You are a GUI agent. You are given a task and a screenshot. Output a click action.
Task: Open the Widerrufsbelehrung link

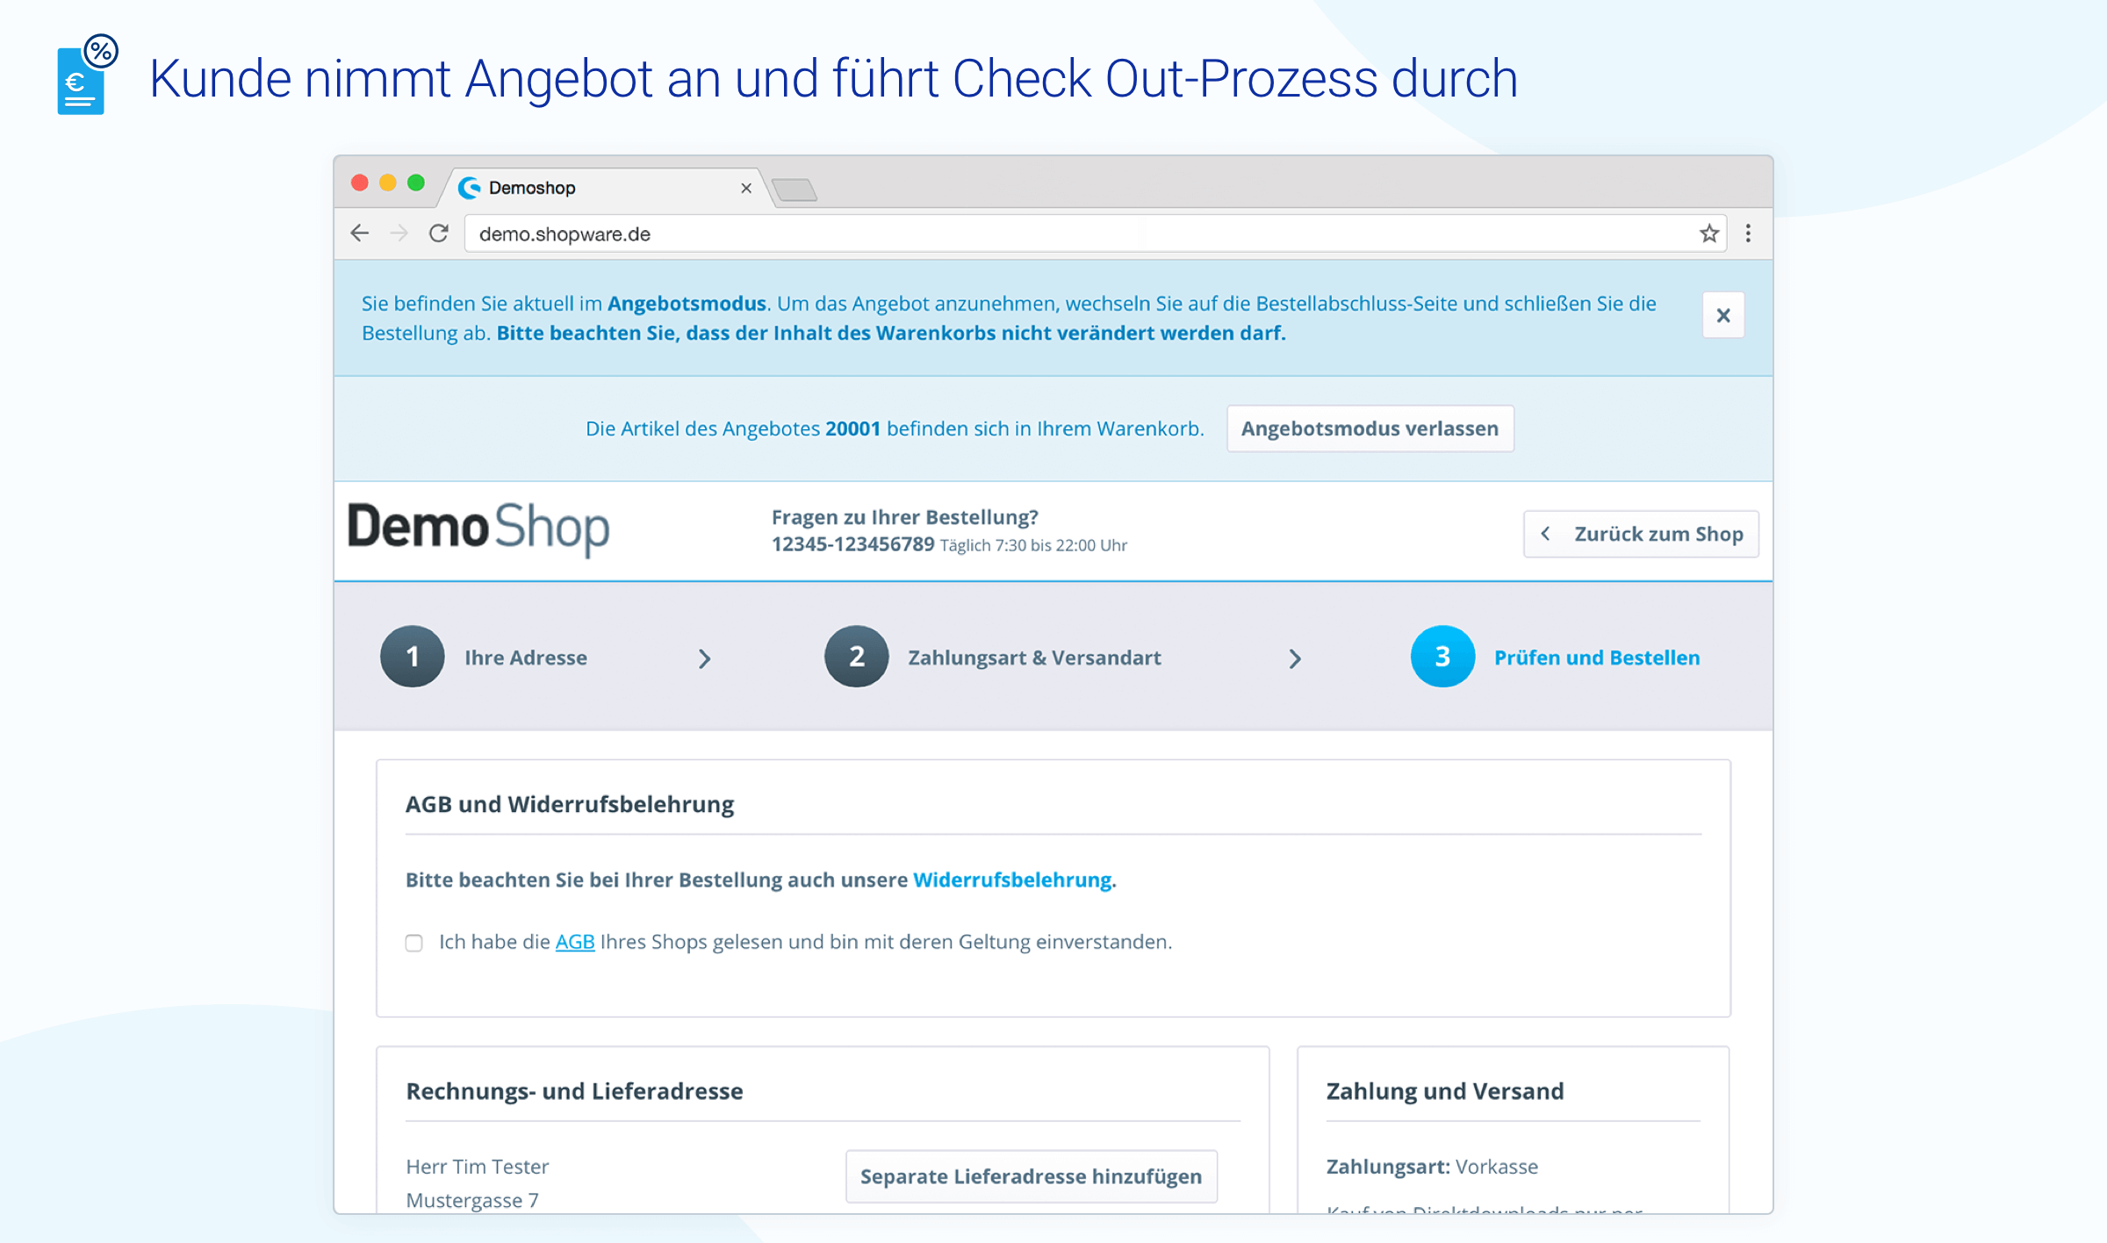click(x=1012, y=880)
